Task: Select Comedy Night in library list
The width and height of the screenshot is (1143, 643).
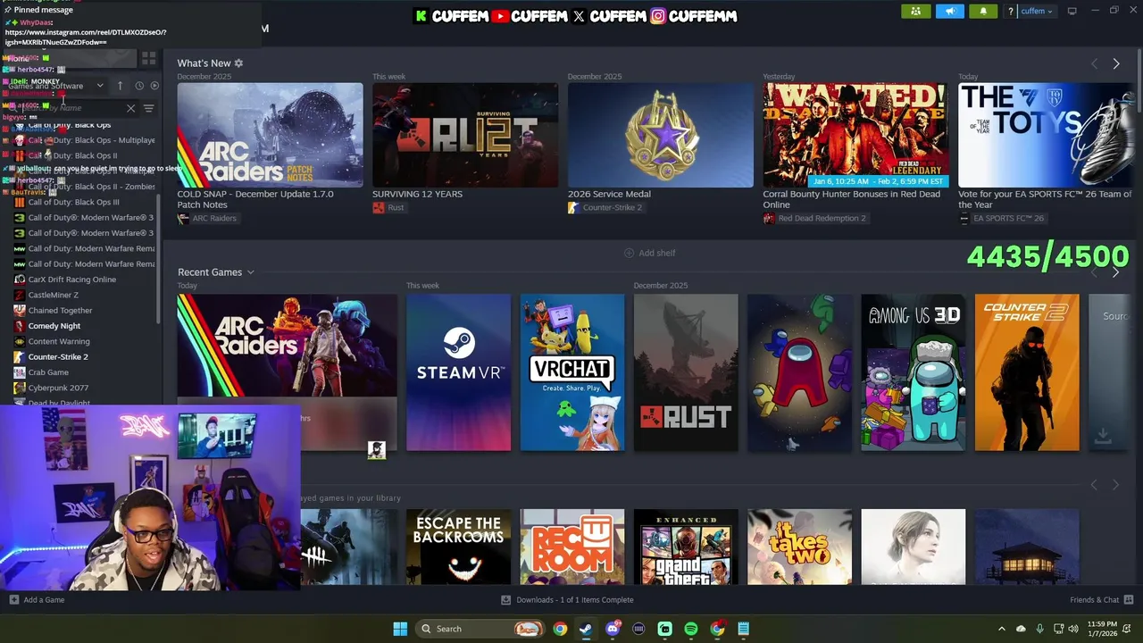Action: 54,326
